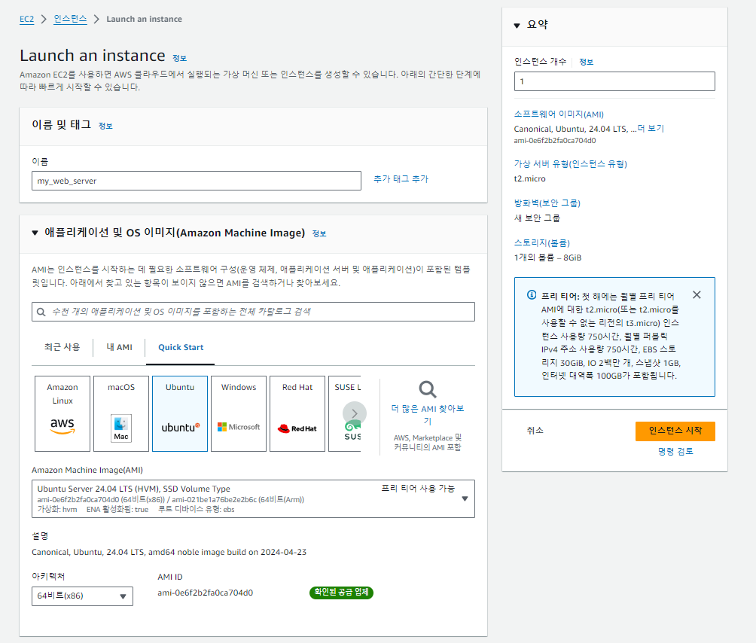Viewport: 756px width, 643px height.
Task: Open the 명령 검토 link
Action: [675, 452]
